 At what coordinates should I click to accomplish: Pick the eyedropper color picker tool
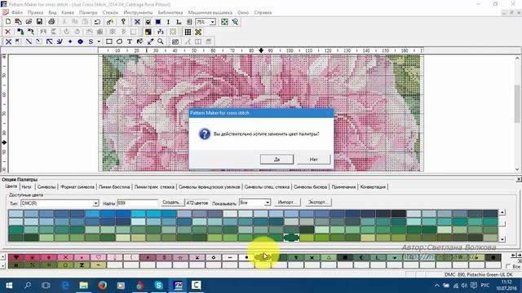click(x=150, y=42)
